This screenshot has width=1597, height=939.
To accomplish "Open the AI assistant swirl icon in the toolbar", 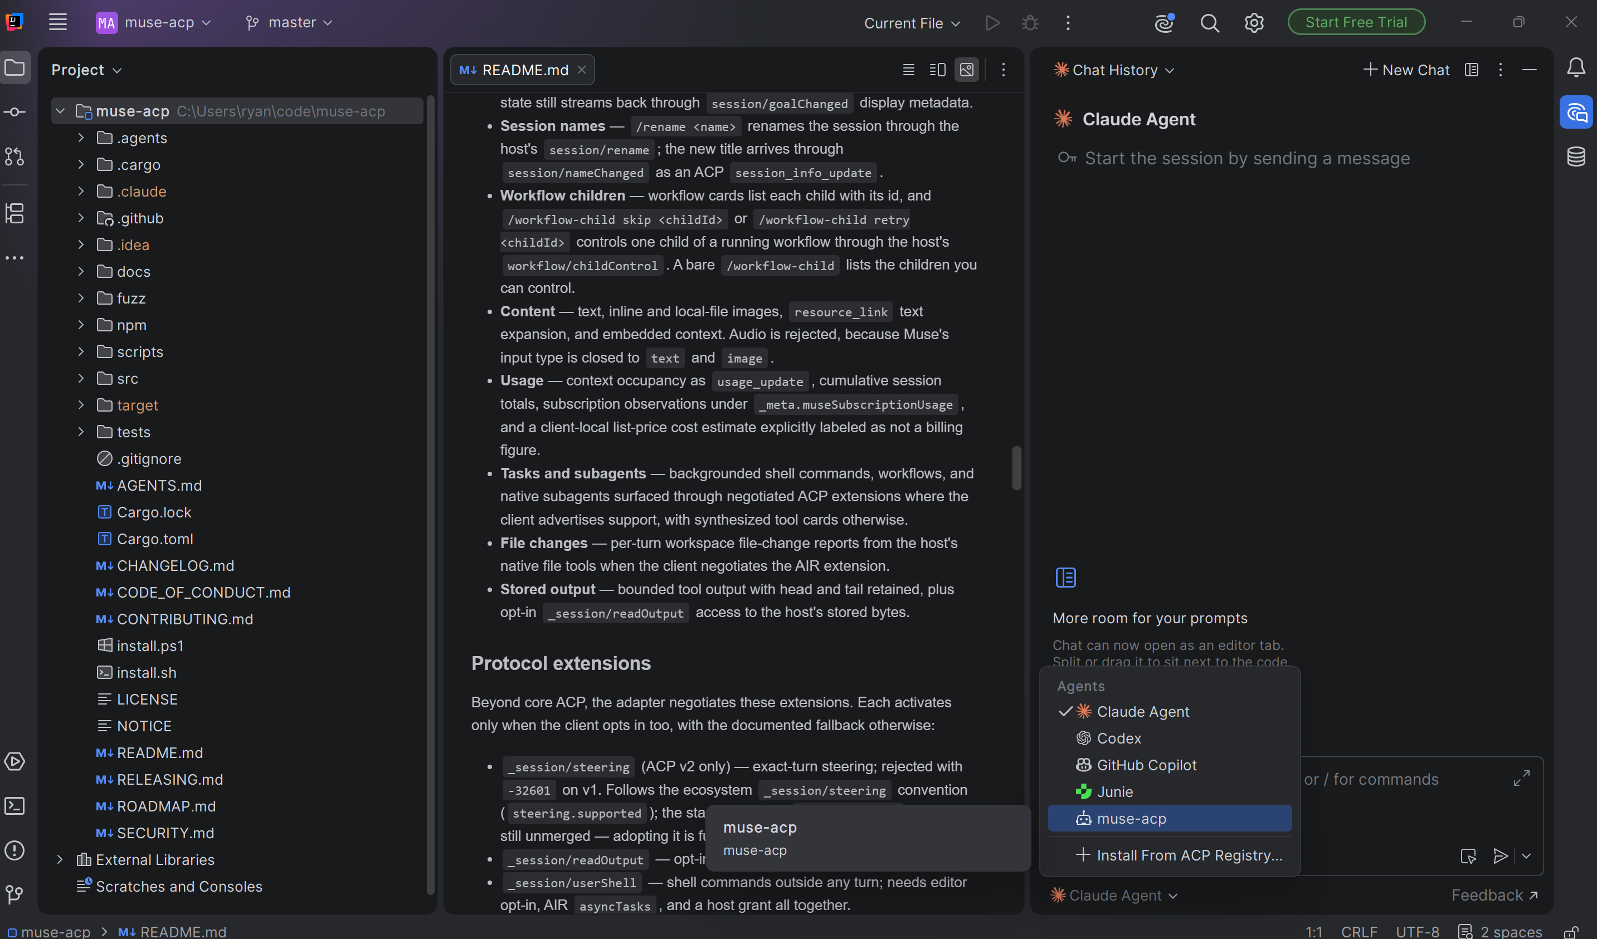I will coord(1165,23).
